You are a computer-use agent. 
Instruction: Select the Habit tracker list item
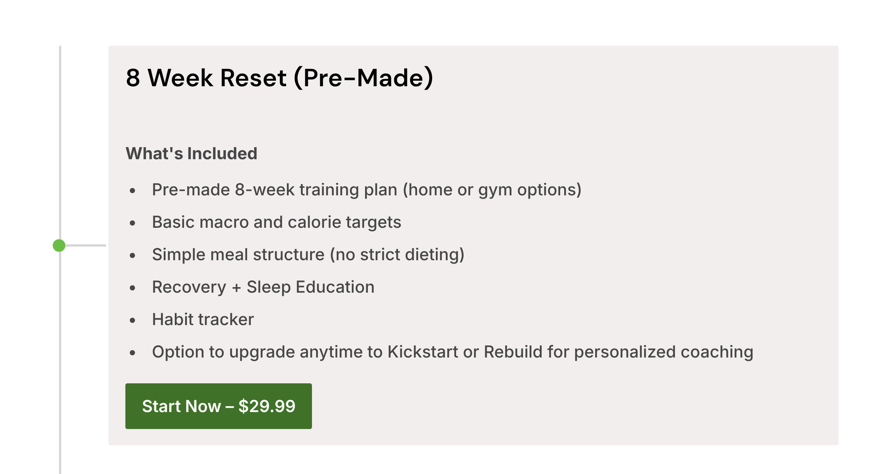point(203,320)
